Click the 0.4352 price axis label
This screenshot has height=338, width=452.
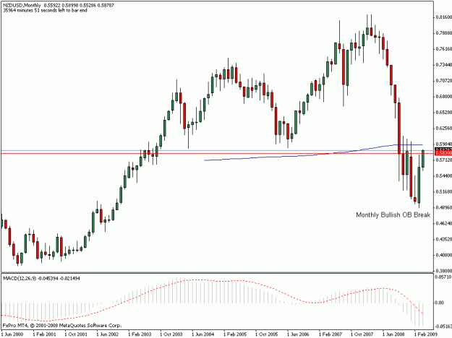pos(443,239)
